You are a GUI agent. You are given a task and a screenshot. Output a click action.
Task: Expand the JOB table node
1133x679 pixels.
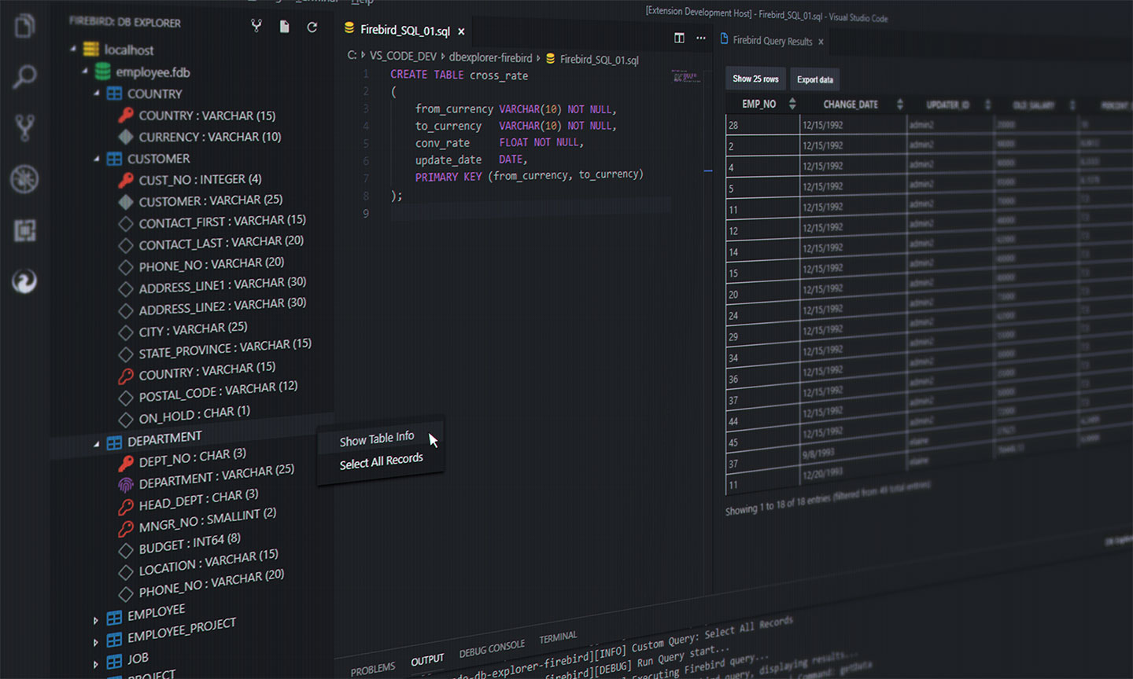tap(96, 664)
